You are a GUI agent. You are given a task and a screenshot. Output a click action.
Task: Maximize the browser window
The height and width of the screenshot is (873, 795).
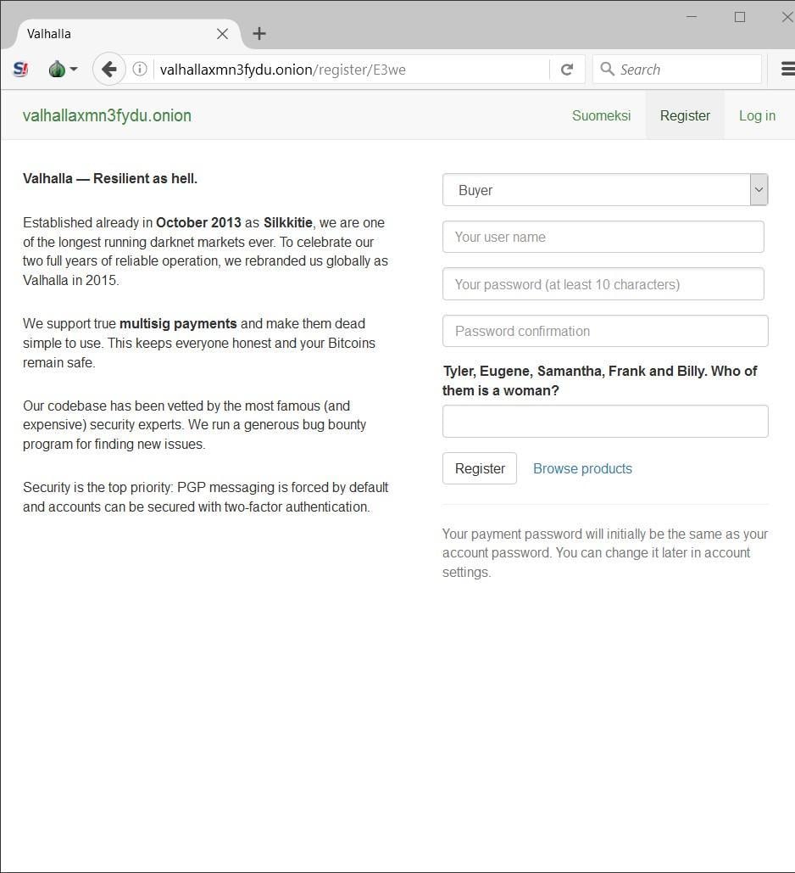(740, 17)
